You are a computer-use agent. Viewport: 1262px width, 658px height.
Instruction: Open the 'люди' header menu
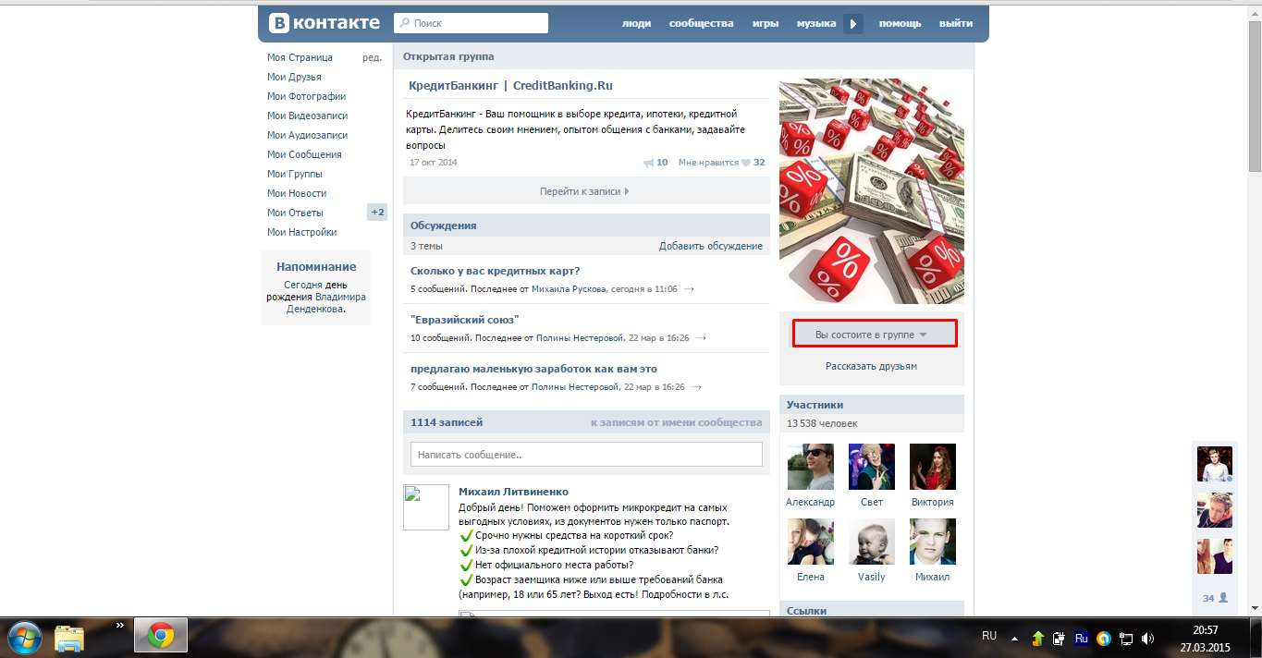tap(636, 24)
